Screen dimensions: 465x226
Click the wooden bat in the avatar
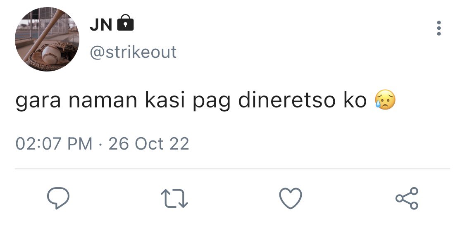pyautogui.click(x=45, y=34)
